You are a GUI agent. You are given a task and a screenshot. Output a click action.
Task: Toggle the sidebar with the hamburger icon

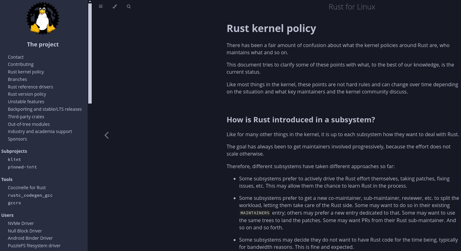point(100,6)
